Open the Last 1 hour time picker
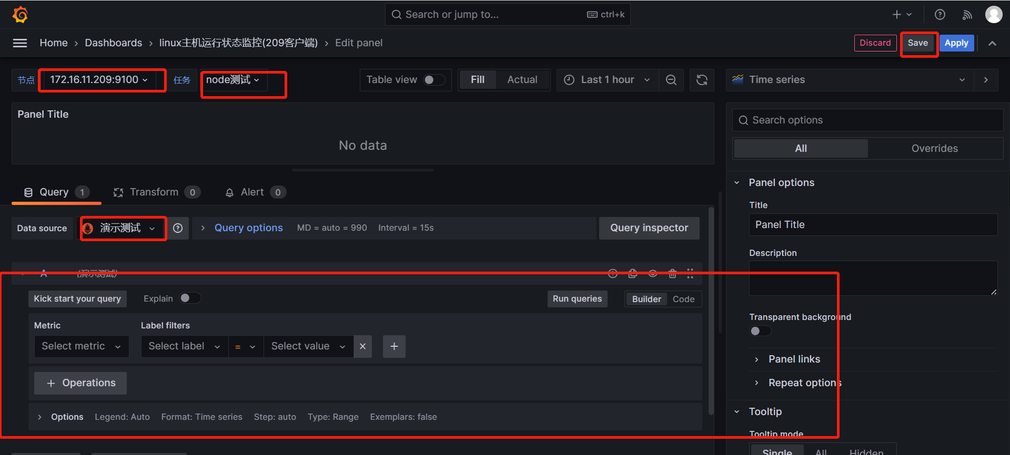Viewport: 1010px width, 455px height. [x=607, y=80]
